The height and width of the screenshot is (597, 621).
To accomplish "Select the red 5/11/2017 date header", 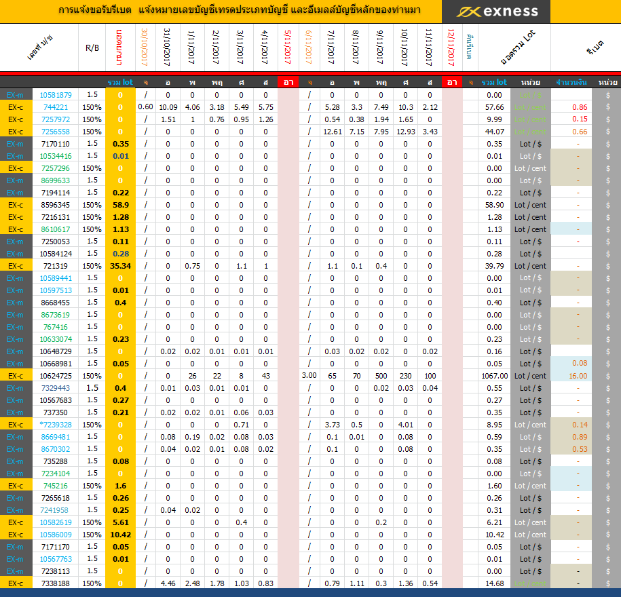I will click(288, 47).
